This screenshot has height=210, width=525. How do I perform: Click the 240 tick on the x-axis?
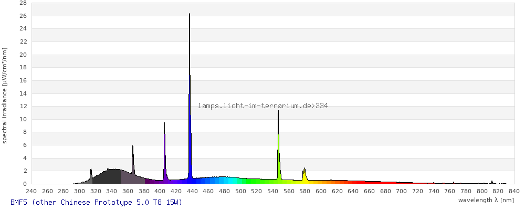click(31, 191)
